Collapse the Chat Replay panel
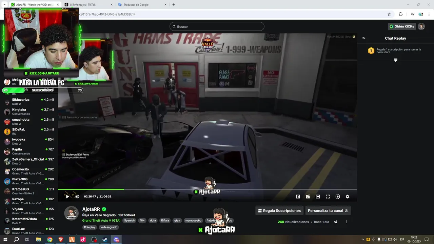434x244 pixels. click(364, 38)
